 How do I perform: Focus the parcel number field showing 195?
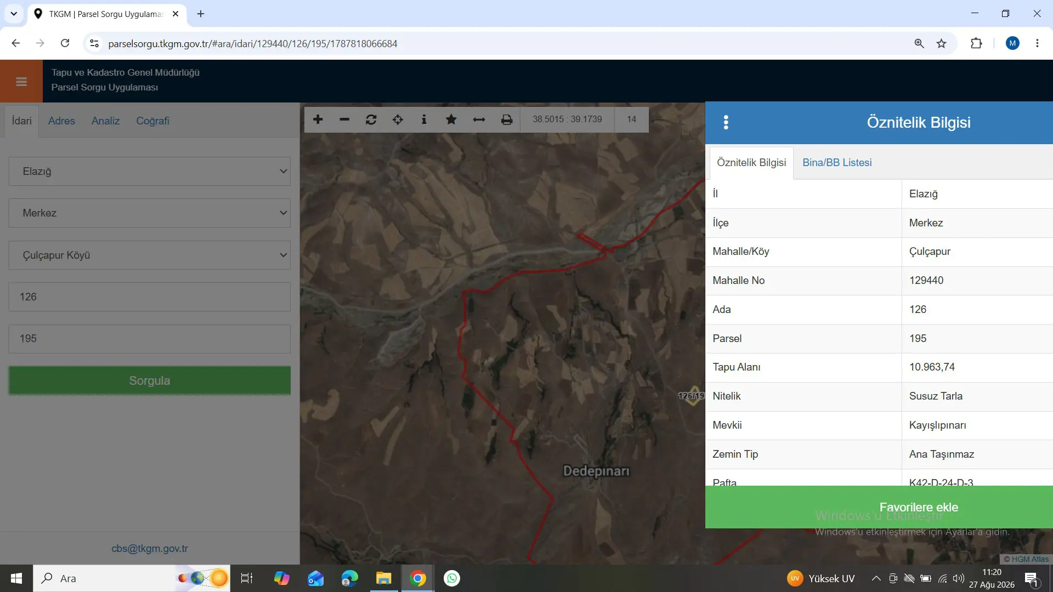(x=150, y=339)
